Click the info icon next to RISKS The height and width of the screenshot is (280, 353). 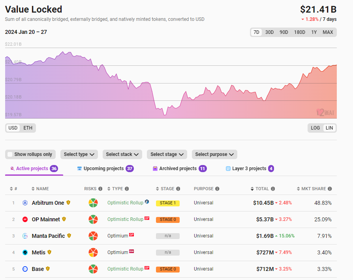(100, 189)
